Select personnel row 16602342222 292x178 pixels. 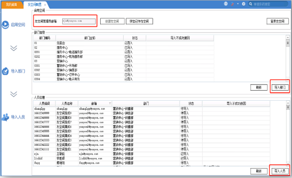152,145
